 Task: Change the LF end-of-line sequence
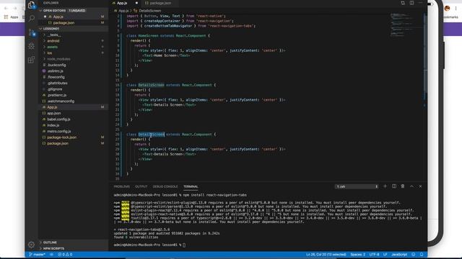pos(385,254)
